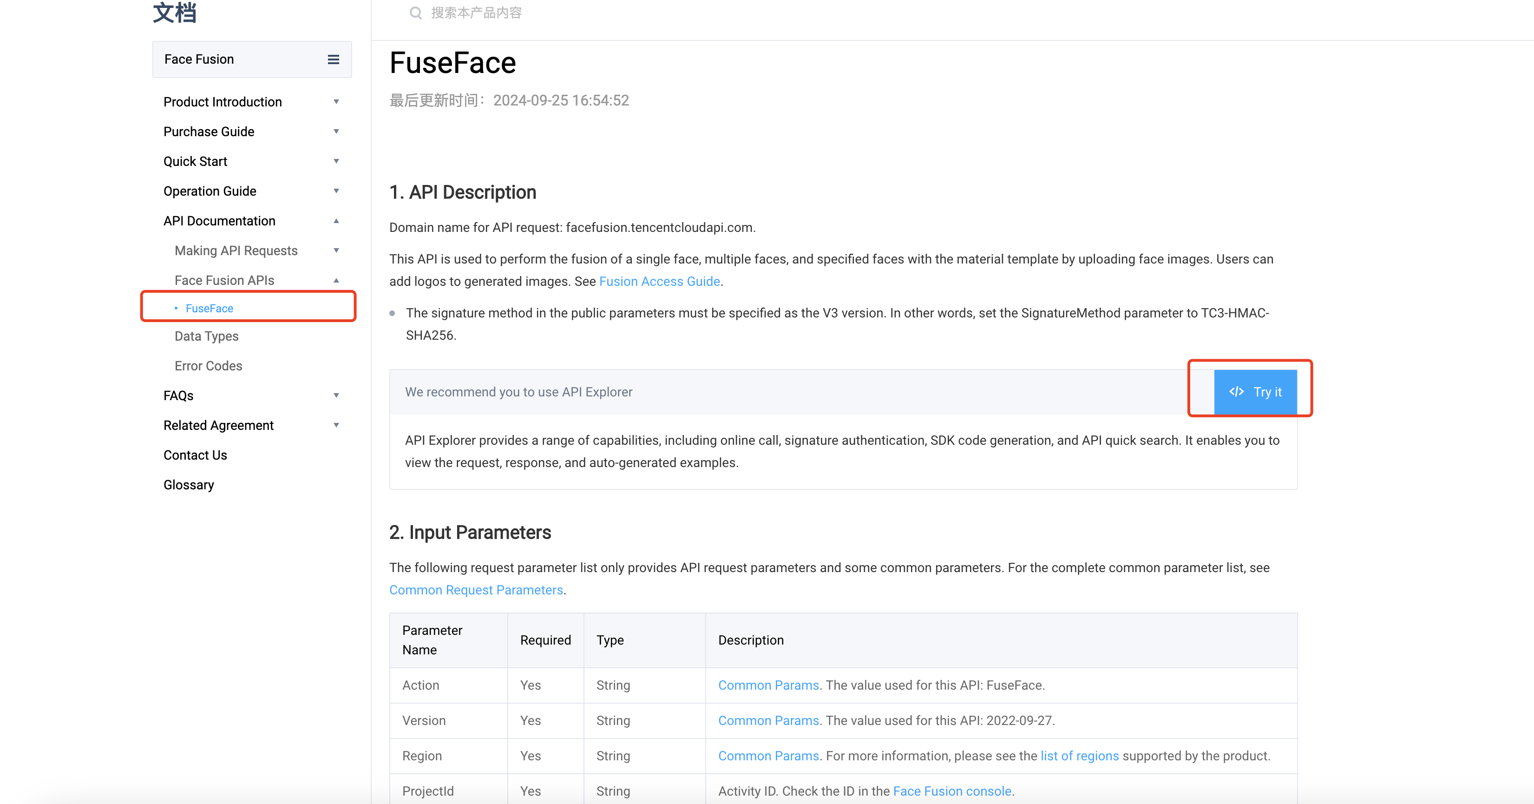
Task: Expand the FAQs section arrow
Action: click(336, 395)
